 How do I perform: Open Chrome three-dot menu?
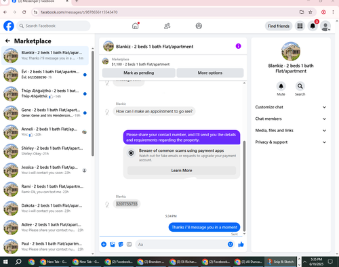[333, 12]
